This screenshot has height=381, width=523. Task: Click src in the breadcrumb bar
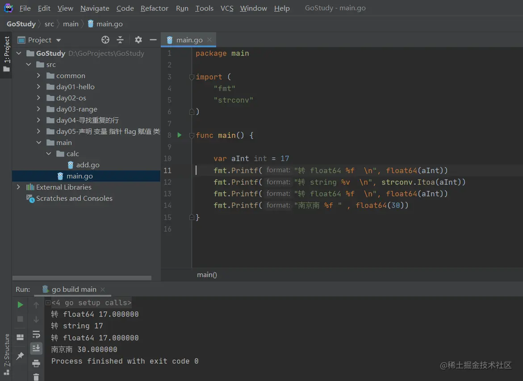49,24
